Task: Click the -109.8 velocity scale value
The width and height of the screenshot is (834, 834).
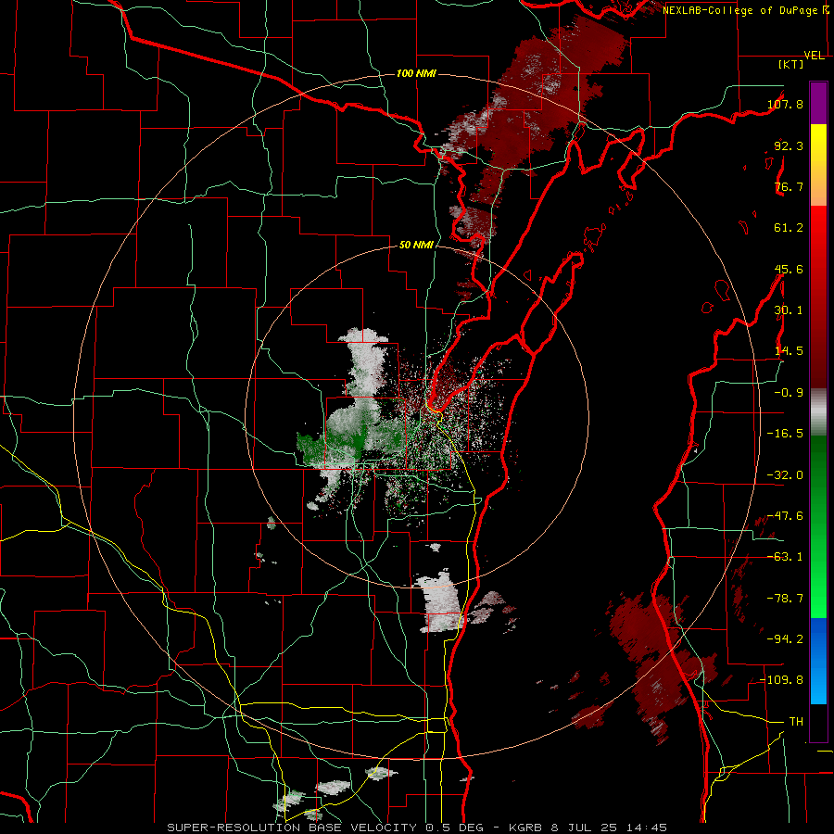Action: [x=782, y=680]
